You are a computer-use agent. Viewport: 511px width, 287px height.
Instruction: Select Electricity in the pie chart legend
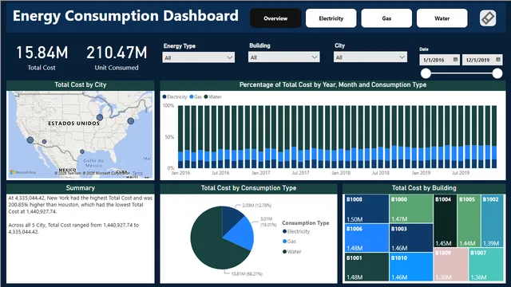[296, 231]
